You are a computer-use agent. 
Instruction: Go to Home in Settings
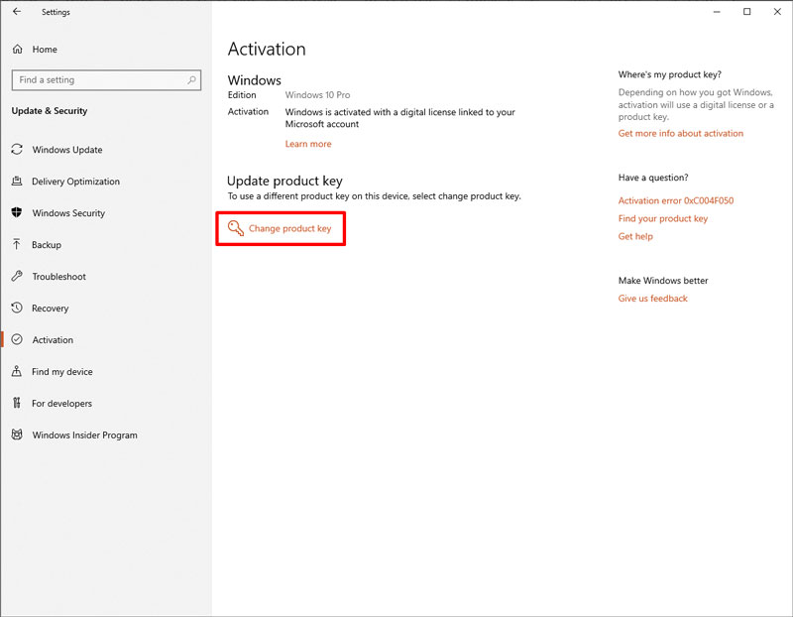[x=45, y=49]
